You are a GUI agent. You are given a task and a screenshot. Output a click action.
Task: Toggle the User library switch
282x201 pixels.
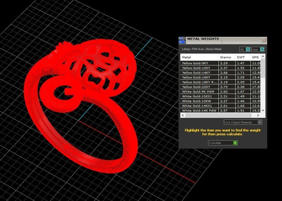pos(258,49)
